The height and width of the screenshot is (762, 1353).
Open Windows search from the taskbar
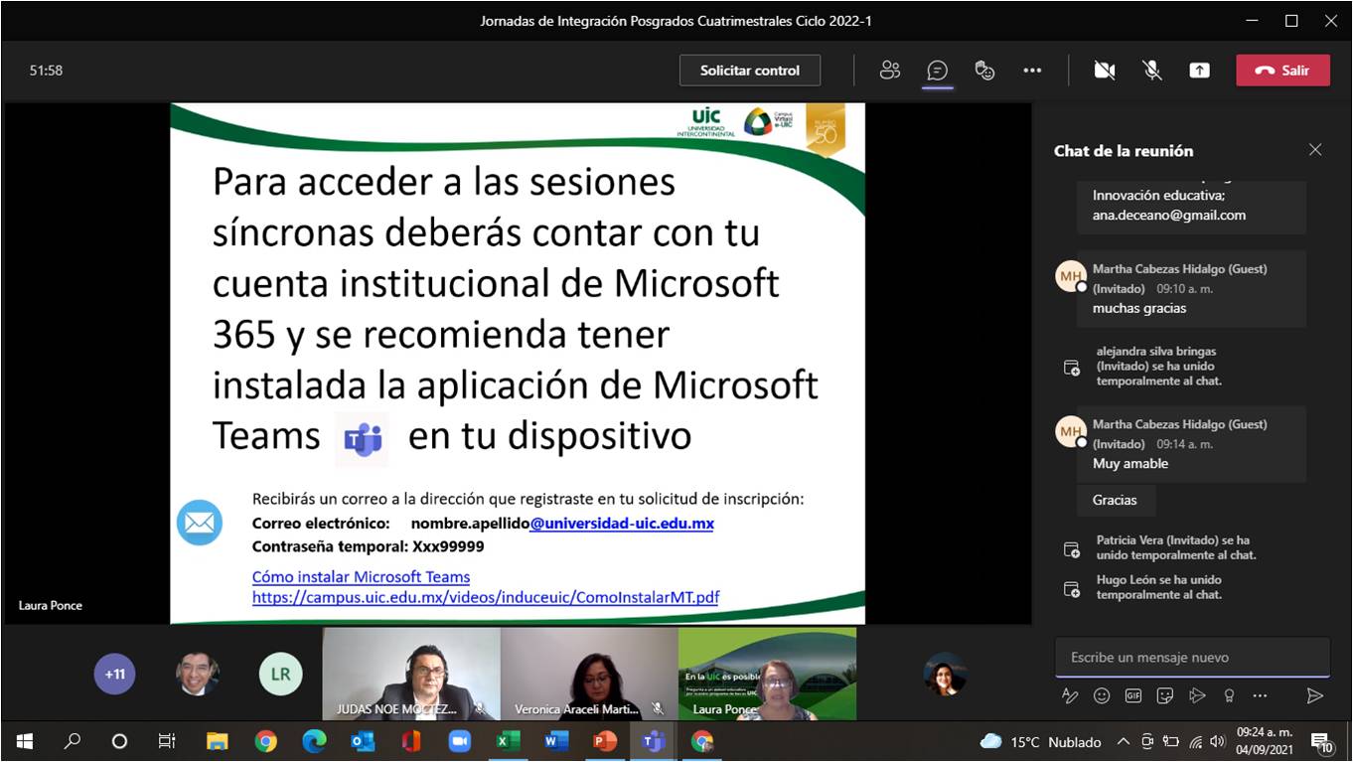point(73,741)
